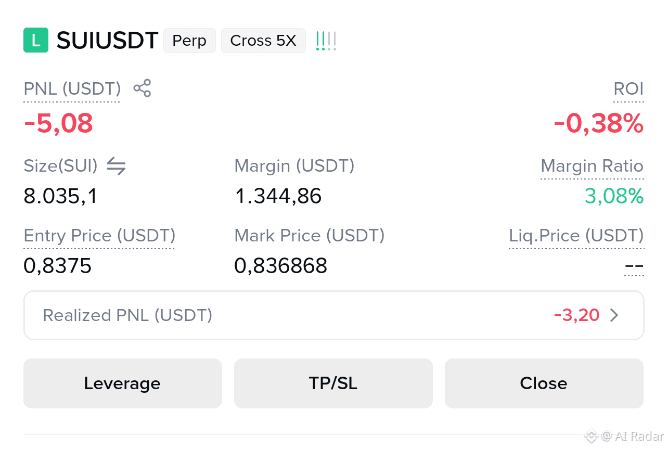The height and width of the screenshot is (449, 668).
Task: Click the PNL (USDT) label
Action: [x=72, y=89]
